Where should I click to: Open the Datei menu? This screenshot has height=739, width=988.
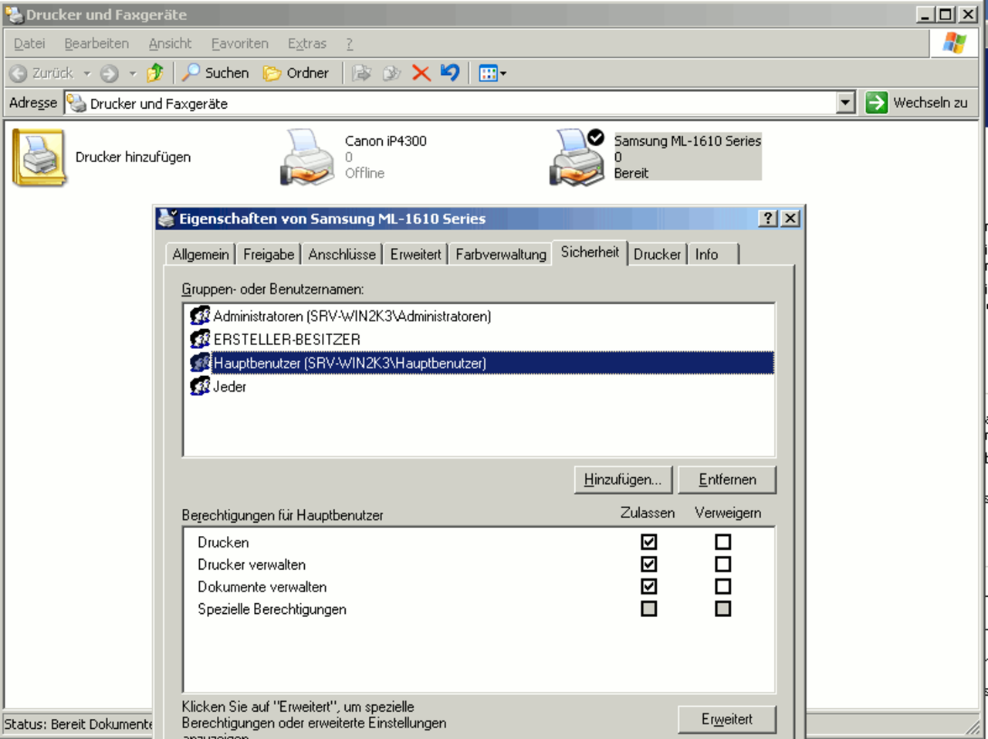pyautogui.click(x=29, y=43)
